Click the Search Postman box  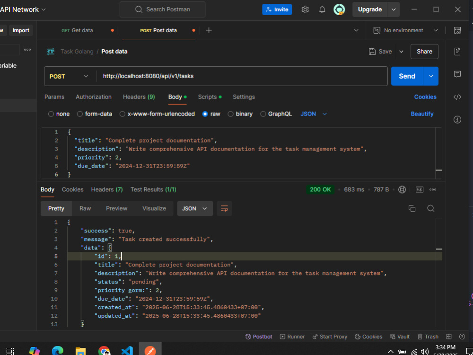(x=163, y=9)
